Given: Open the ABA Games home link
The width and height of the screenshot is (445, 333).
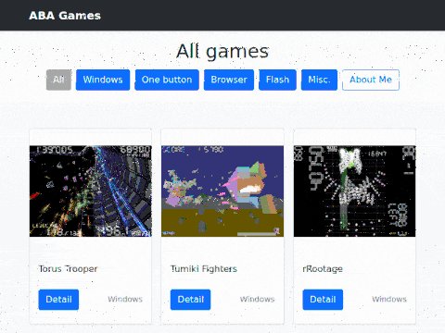Looking at the screenshot, I should click(x=65, y=16).
